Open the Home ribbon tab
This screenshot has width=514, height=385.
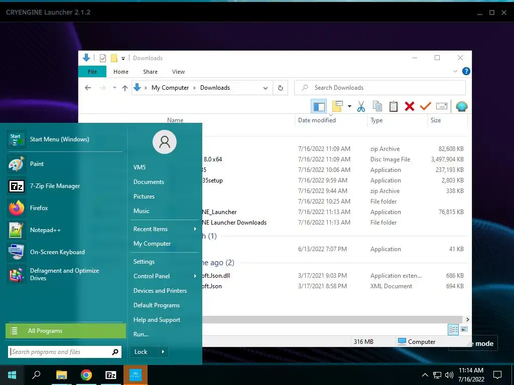point(121,72)
